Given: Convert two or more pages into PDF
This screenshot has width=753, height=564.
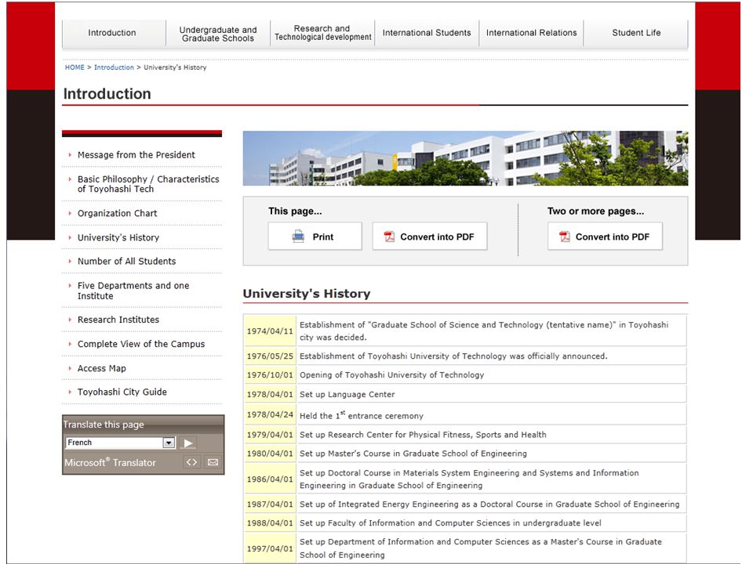Looking at the screenshot, I should tap(605, 237).
